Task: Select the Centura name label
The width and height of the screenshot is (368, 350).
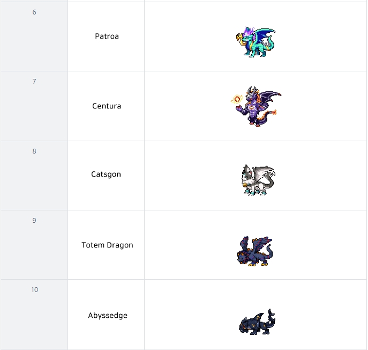Action: (x=107, y=106)
